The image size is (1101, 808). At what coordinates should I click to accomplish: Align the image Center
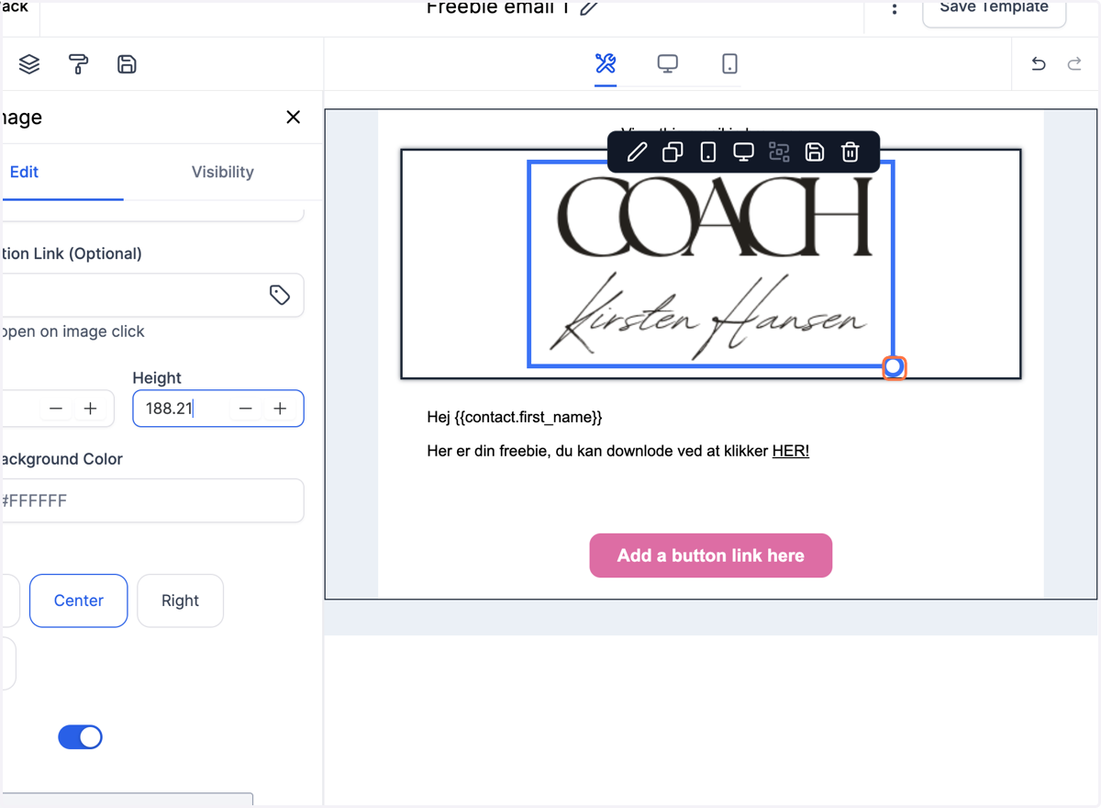(x=79, y=600)
